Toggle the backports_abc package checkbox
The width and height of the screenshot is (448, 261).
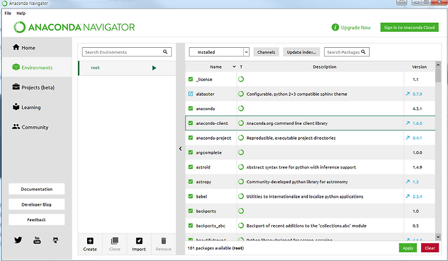point(190,226)
